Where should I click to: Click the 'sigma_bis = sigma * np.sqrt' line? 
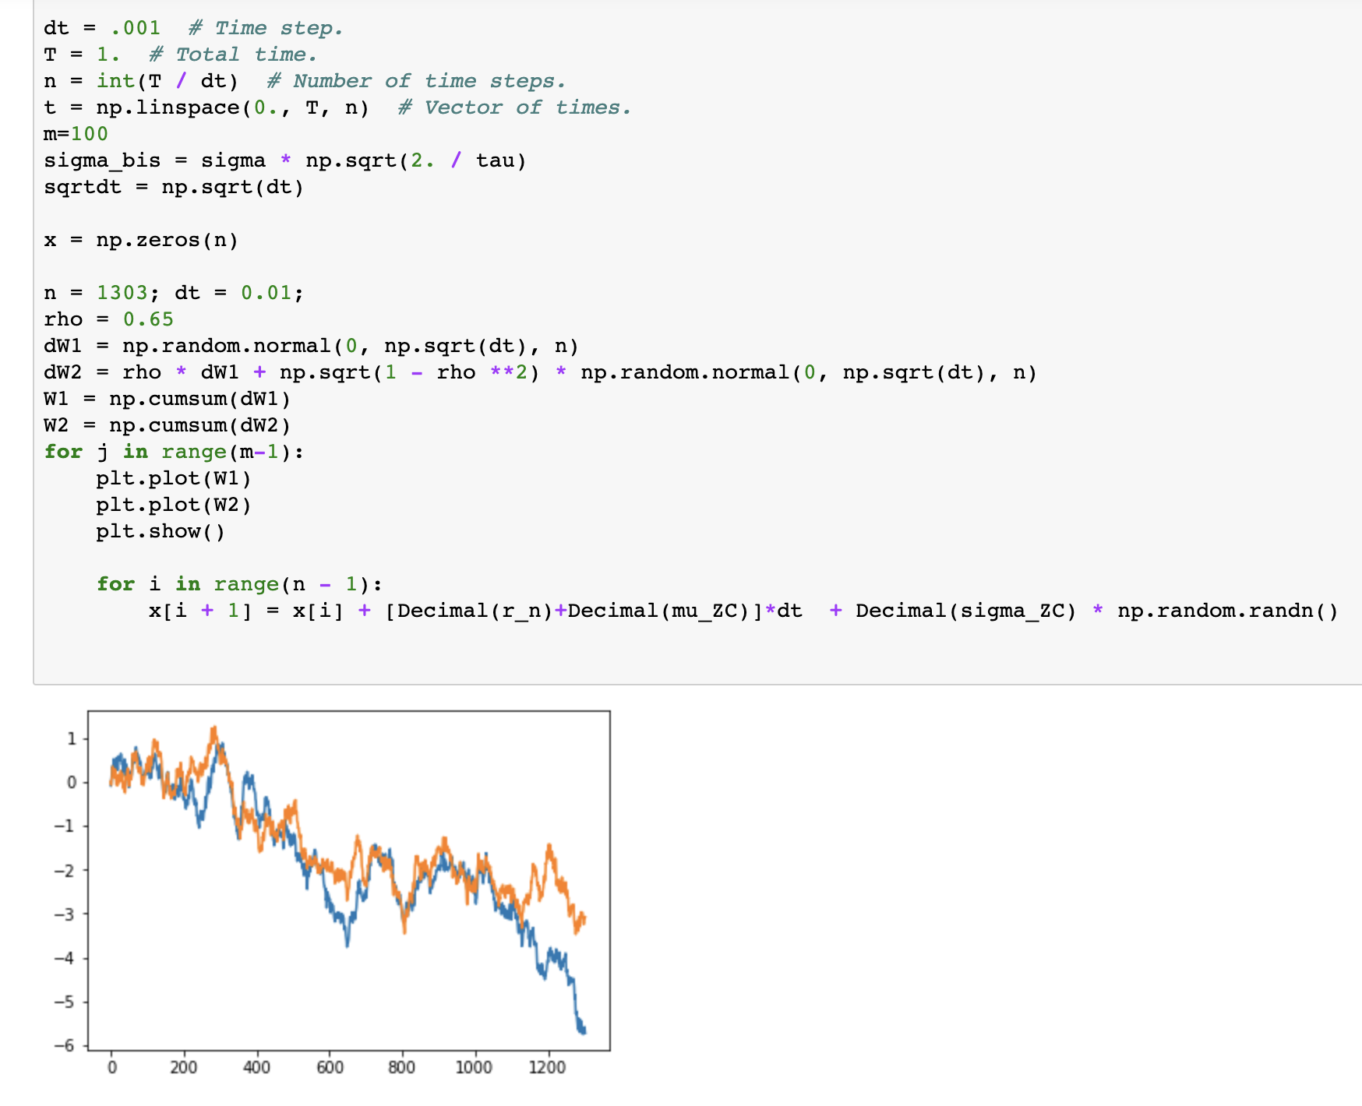(285, 160)
